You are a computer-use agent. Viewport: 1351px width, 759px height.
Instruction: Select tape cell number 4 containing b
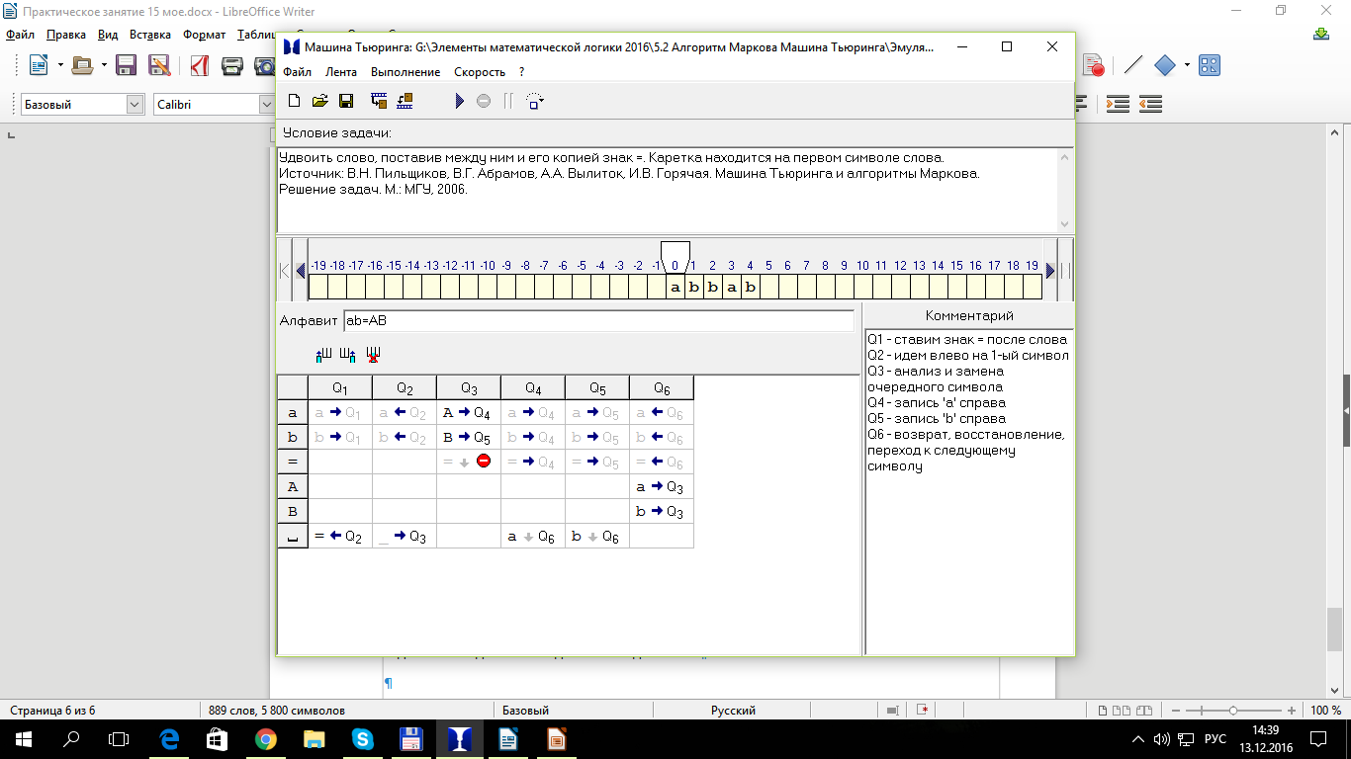751,288
